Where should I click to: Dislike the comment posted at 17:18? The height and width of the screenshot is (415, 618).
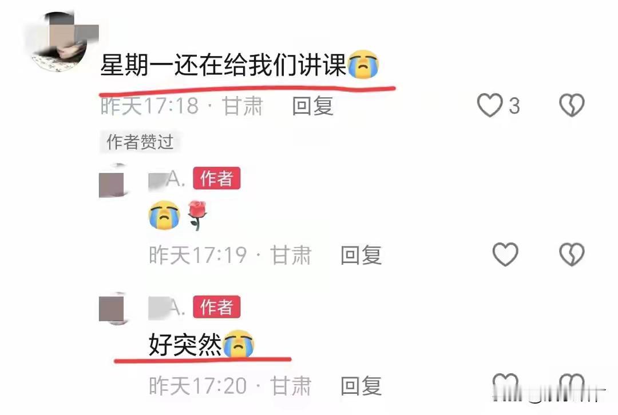[x=572, y=105]
